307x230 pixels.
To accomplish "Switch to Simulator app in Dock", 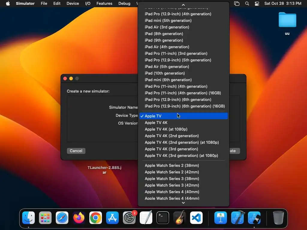I will pyautogui.click(x=254, y=218).
